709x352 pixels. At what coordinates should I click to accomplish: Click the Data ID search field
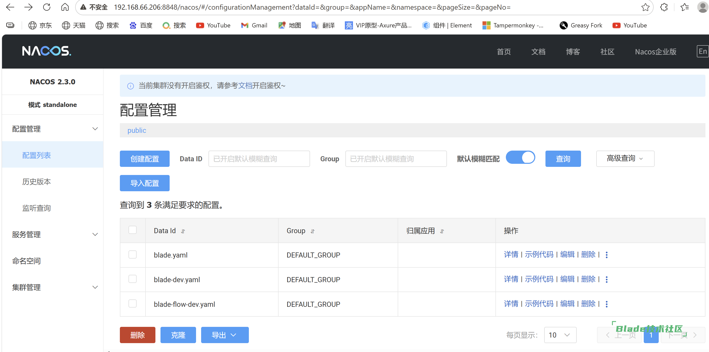[259, 158]
